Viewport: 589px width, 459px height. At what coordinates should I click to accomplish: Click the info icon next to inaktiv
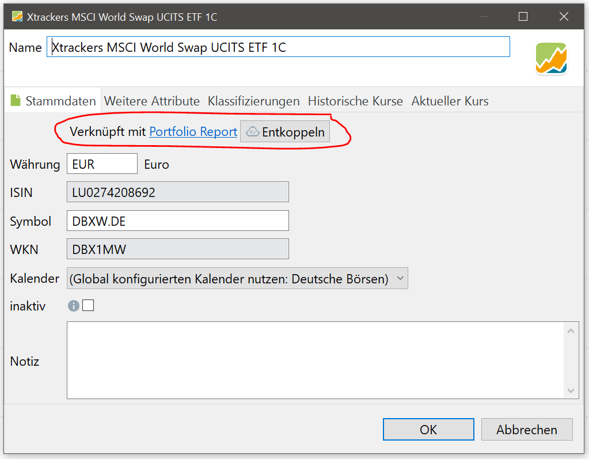[74, 306]
